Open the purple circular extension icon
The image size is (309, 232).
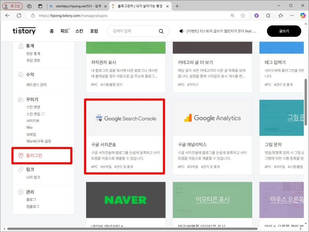click(257, 16)
